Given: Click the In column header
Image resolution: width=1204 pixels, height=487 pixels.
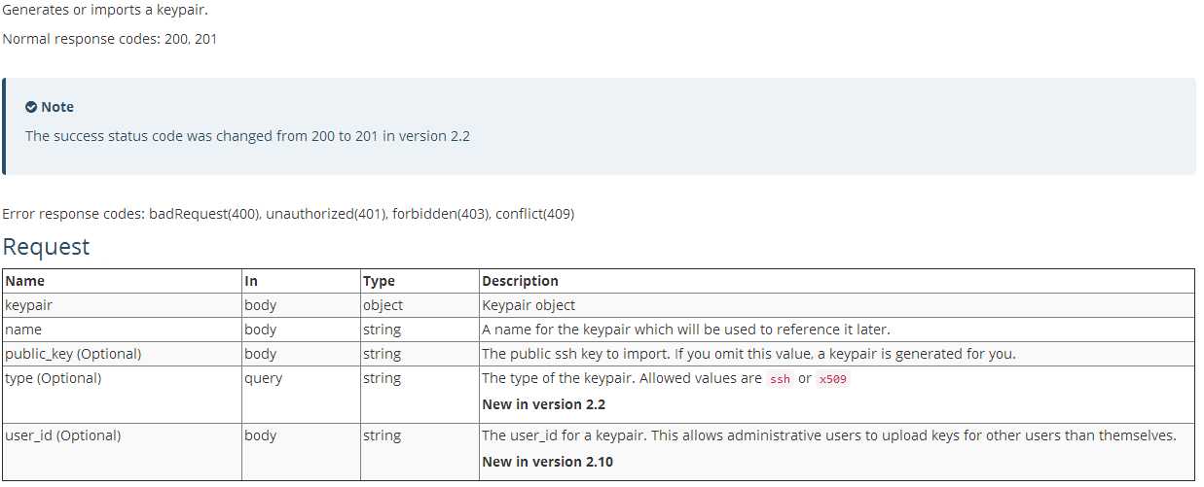Looking at the screenshot, I should pyautogui.click(x=251, y=281).
